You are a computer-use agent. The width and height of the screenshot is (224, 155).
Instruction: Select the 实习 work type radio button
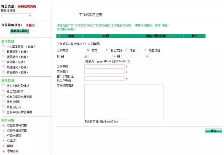coord(89,50)
